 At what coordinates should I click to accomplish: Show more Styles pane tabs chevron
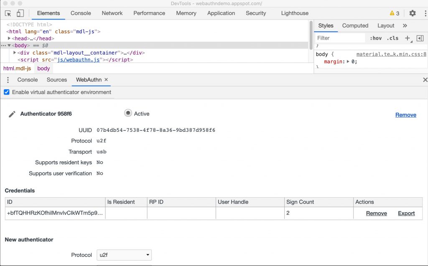click(405, 25)
